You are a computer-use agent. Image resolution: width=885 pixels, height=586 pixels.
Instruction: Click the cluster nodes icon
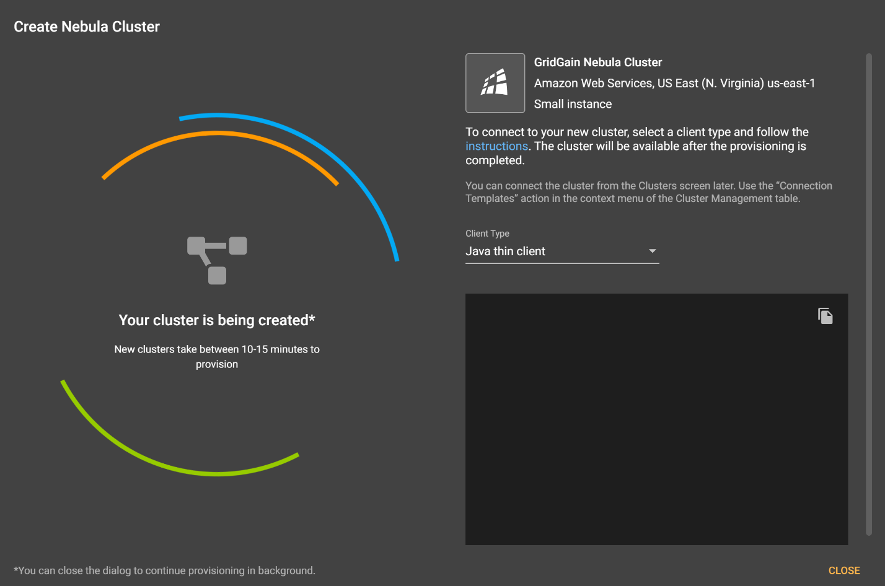click(217, 260)
